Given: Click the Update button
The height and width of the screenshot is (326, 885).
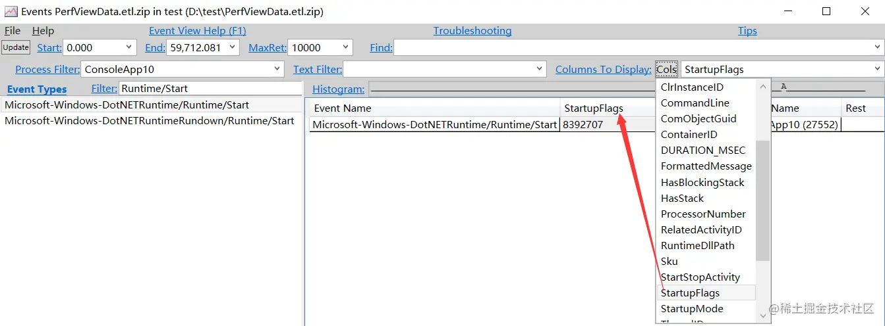Looking at the screenshot, I should [16, 47].
